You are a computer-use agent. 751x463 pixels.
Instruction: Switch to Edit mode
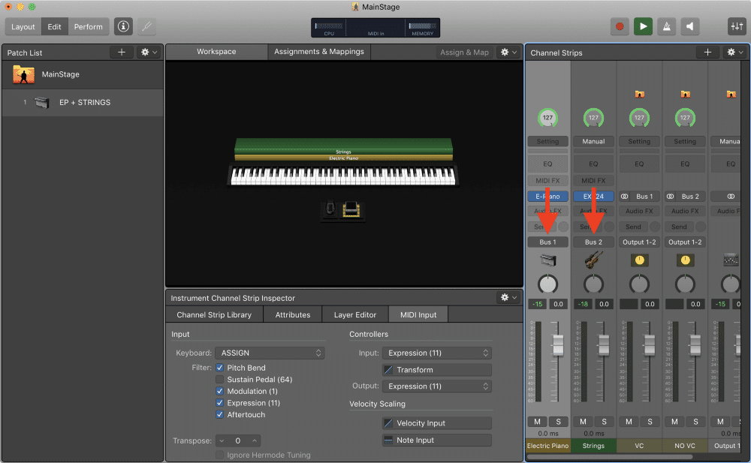(54, 27)
